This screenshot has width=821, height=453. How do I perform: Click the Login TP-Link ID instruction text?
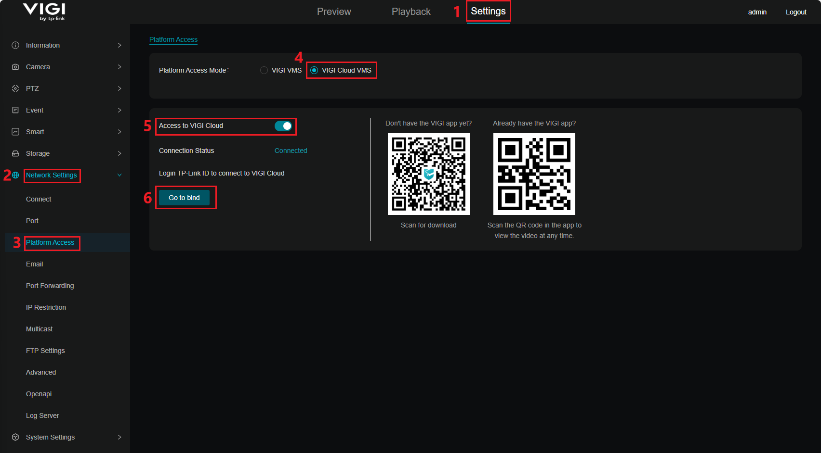(x=222, y=173)
